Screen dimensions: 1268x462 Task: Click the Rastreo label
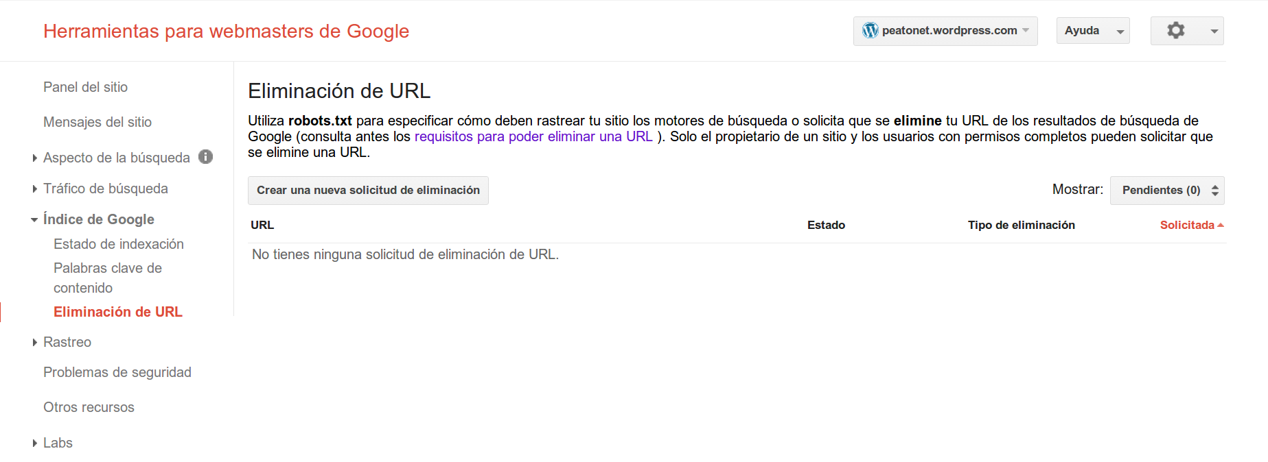67,342
